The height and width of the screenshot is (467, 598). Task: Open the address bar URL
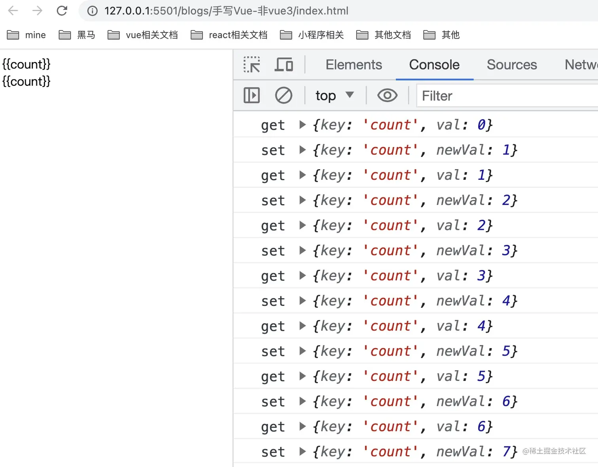tap(226, 11)
